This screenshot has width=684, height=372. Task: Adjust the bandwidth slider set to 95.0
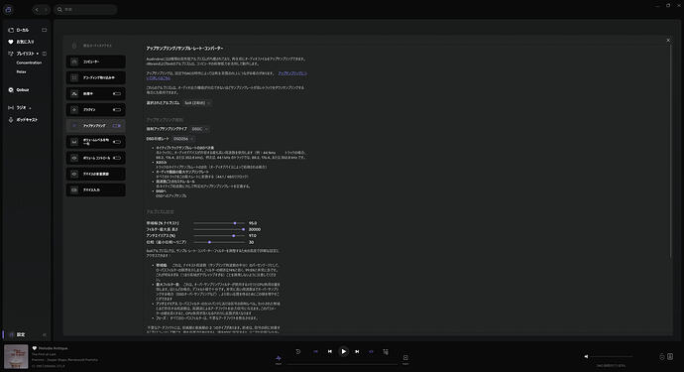click(x=219, y=223)
